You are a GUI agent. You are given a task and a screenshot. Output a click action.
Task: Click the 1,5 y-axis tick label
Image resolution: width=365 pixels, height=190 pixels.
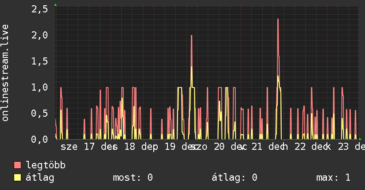(40, 61)
